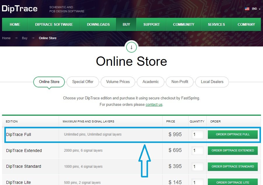Click '500 pins, 2 signal layers' text
Image resolution: width=263 pixels, height=185 pixels.
click(82, 182)
